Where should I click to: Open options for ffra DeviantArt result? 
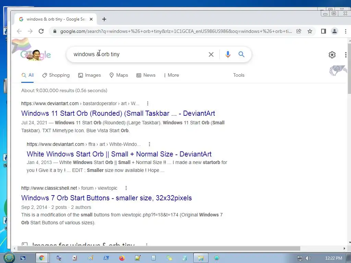149,144
